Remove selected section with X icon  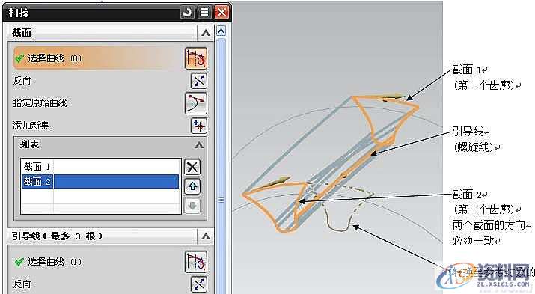click(192, 167)
